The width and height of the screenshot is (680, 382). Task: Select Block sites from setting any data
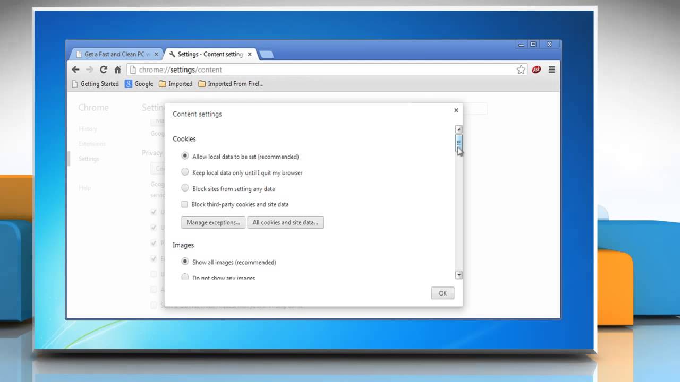(x=185, y=188)
